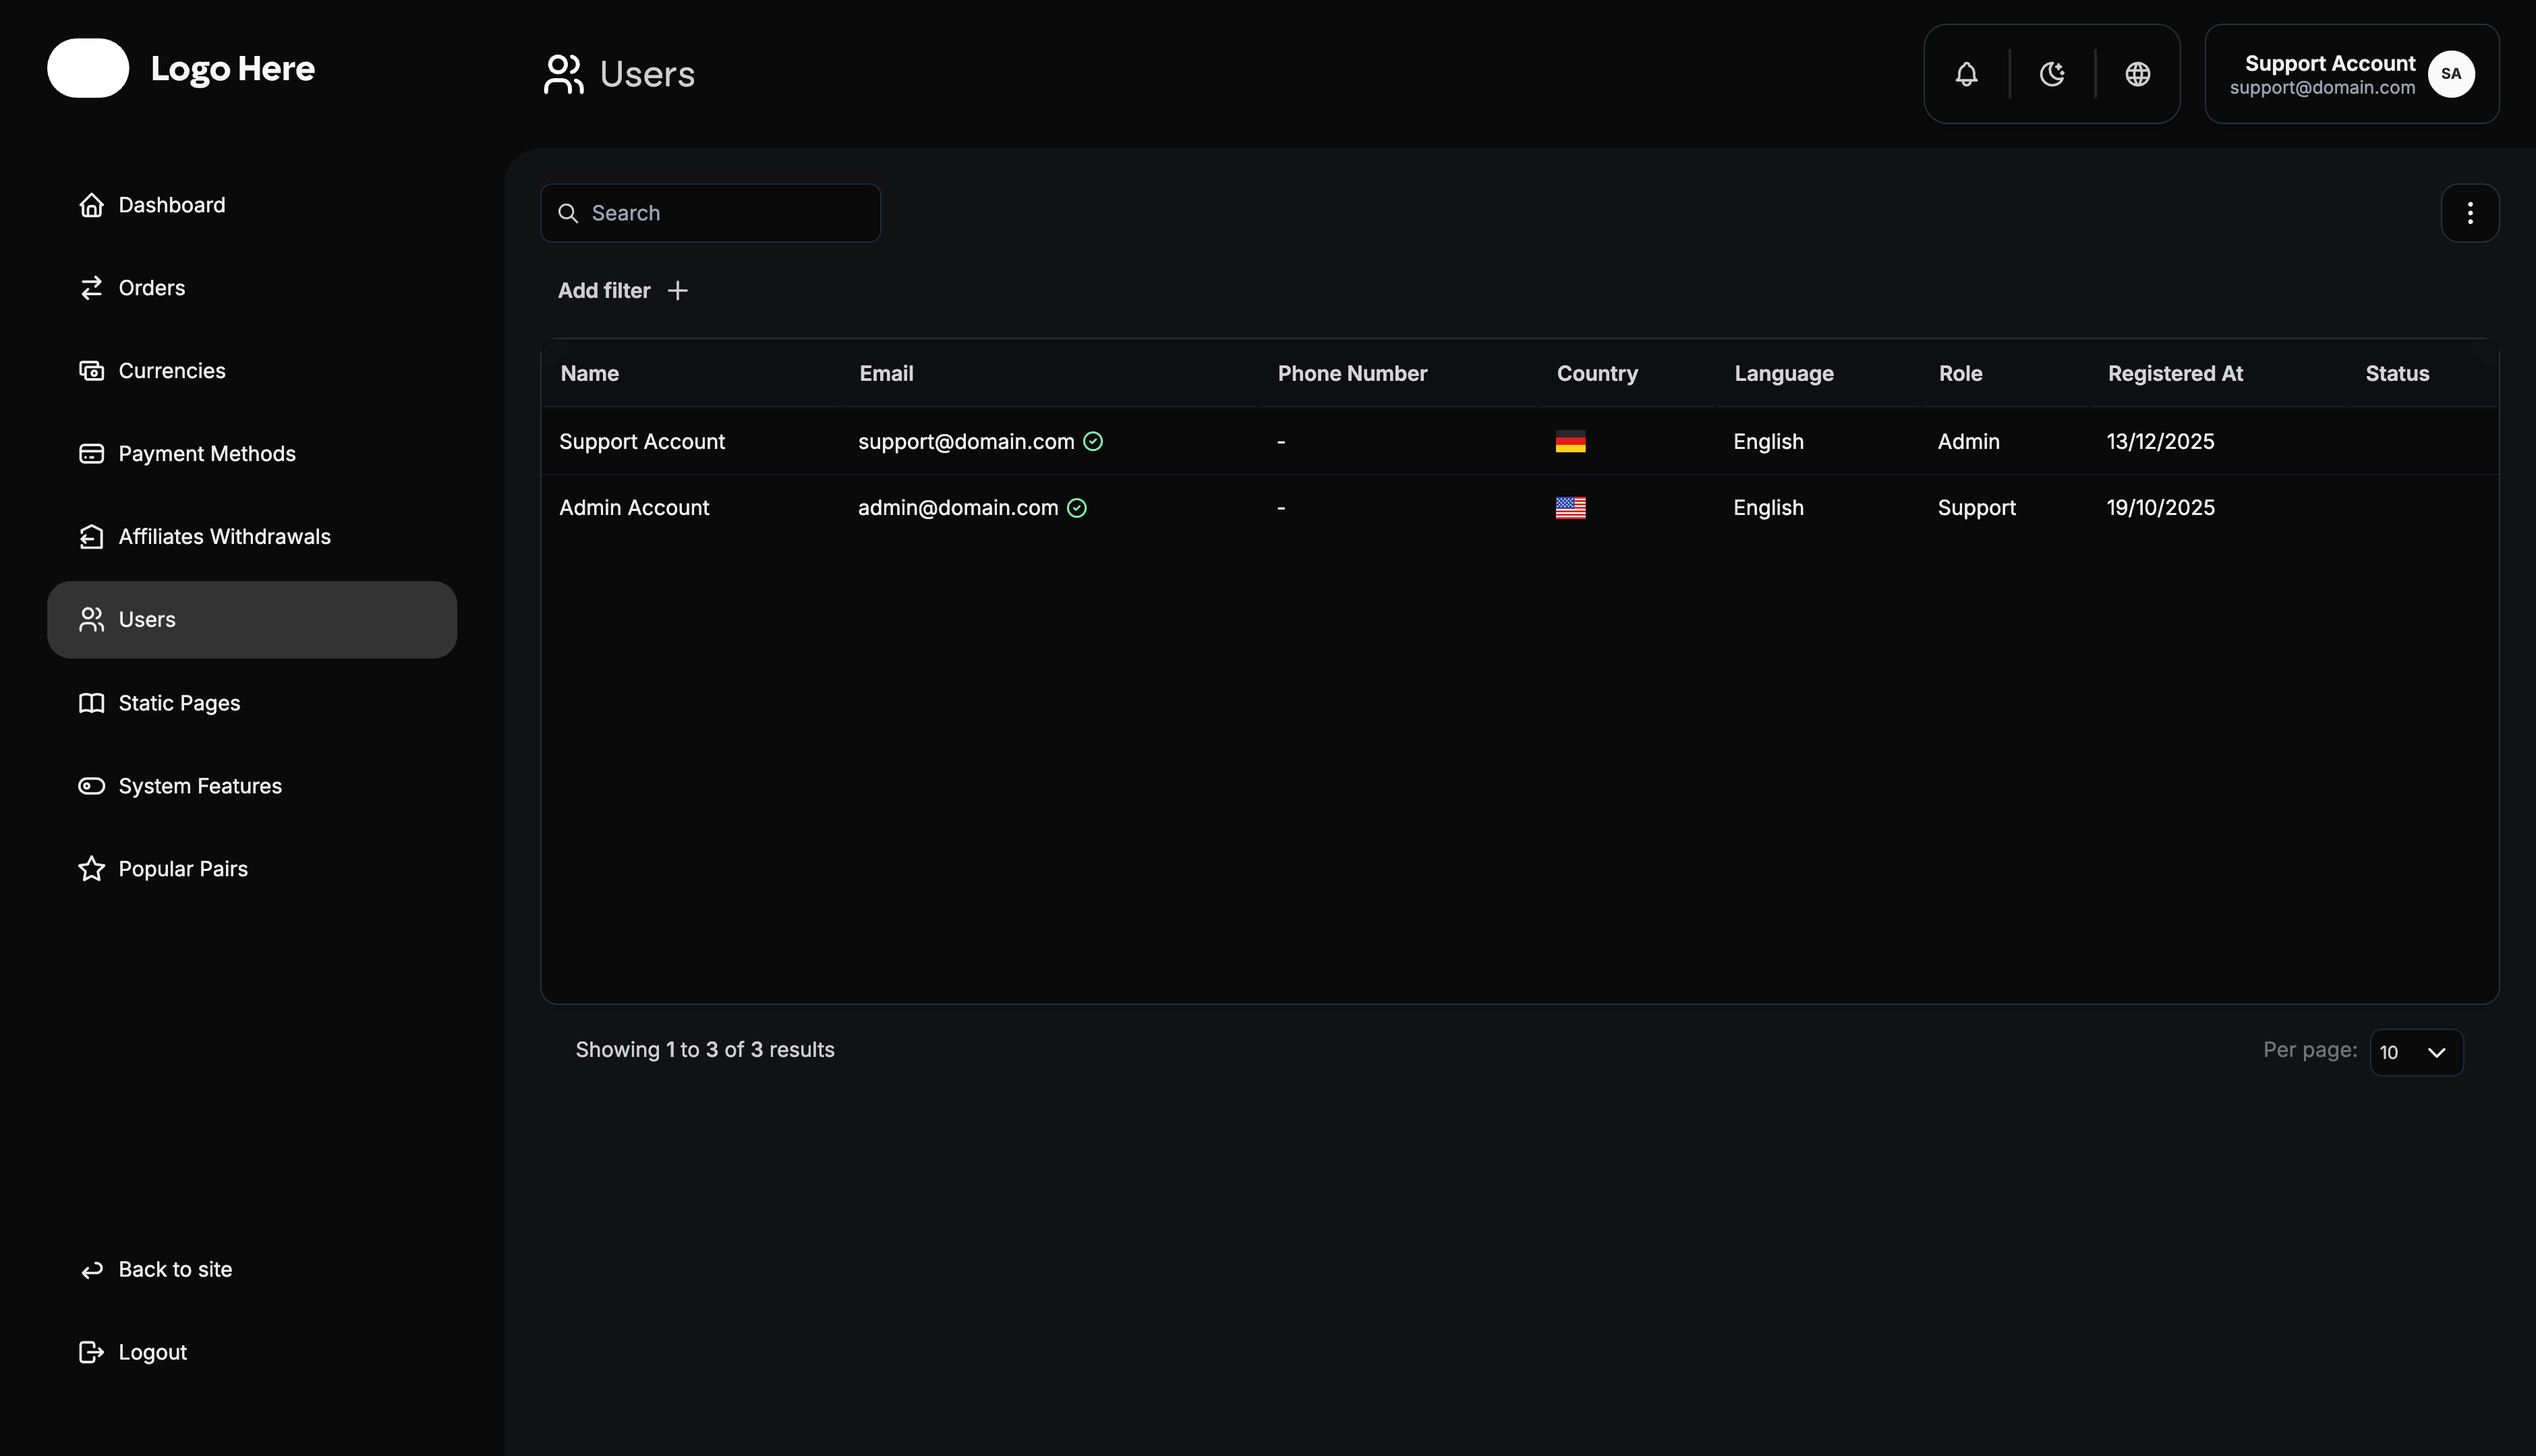Open Currencies settings
The image size is (2536, 1456).
171,370
